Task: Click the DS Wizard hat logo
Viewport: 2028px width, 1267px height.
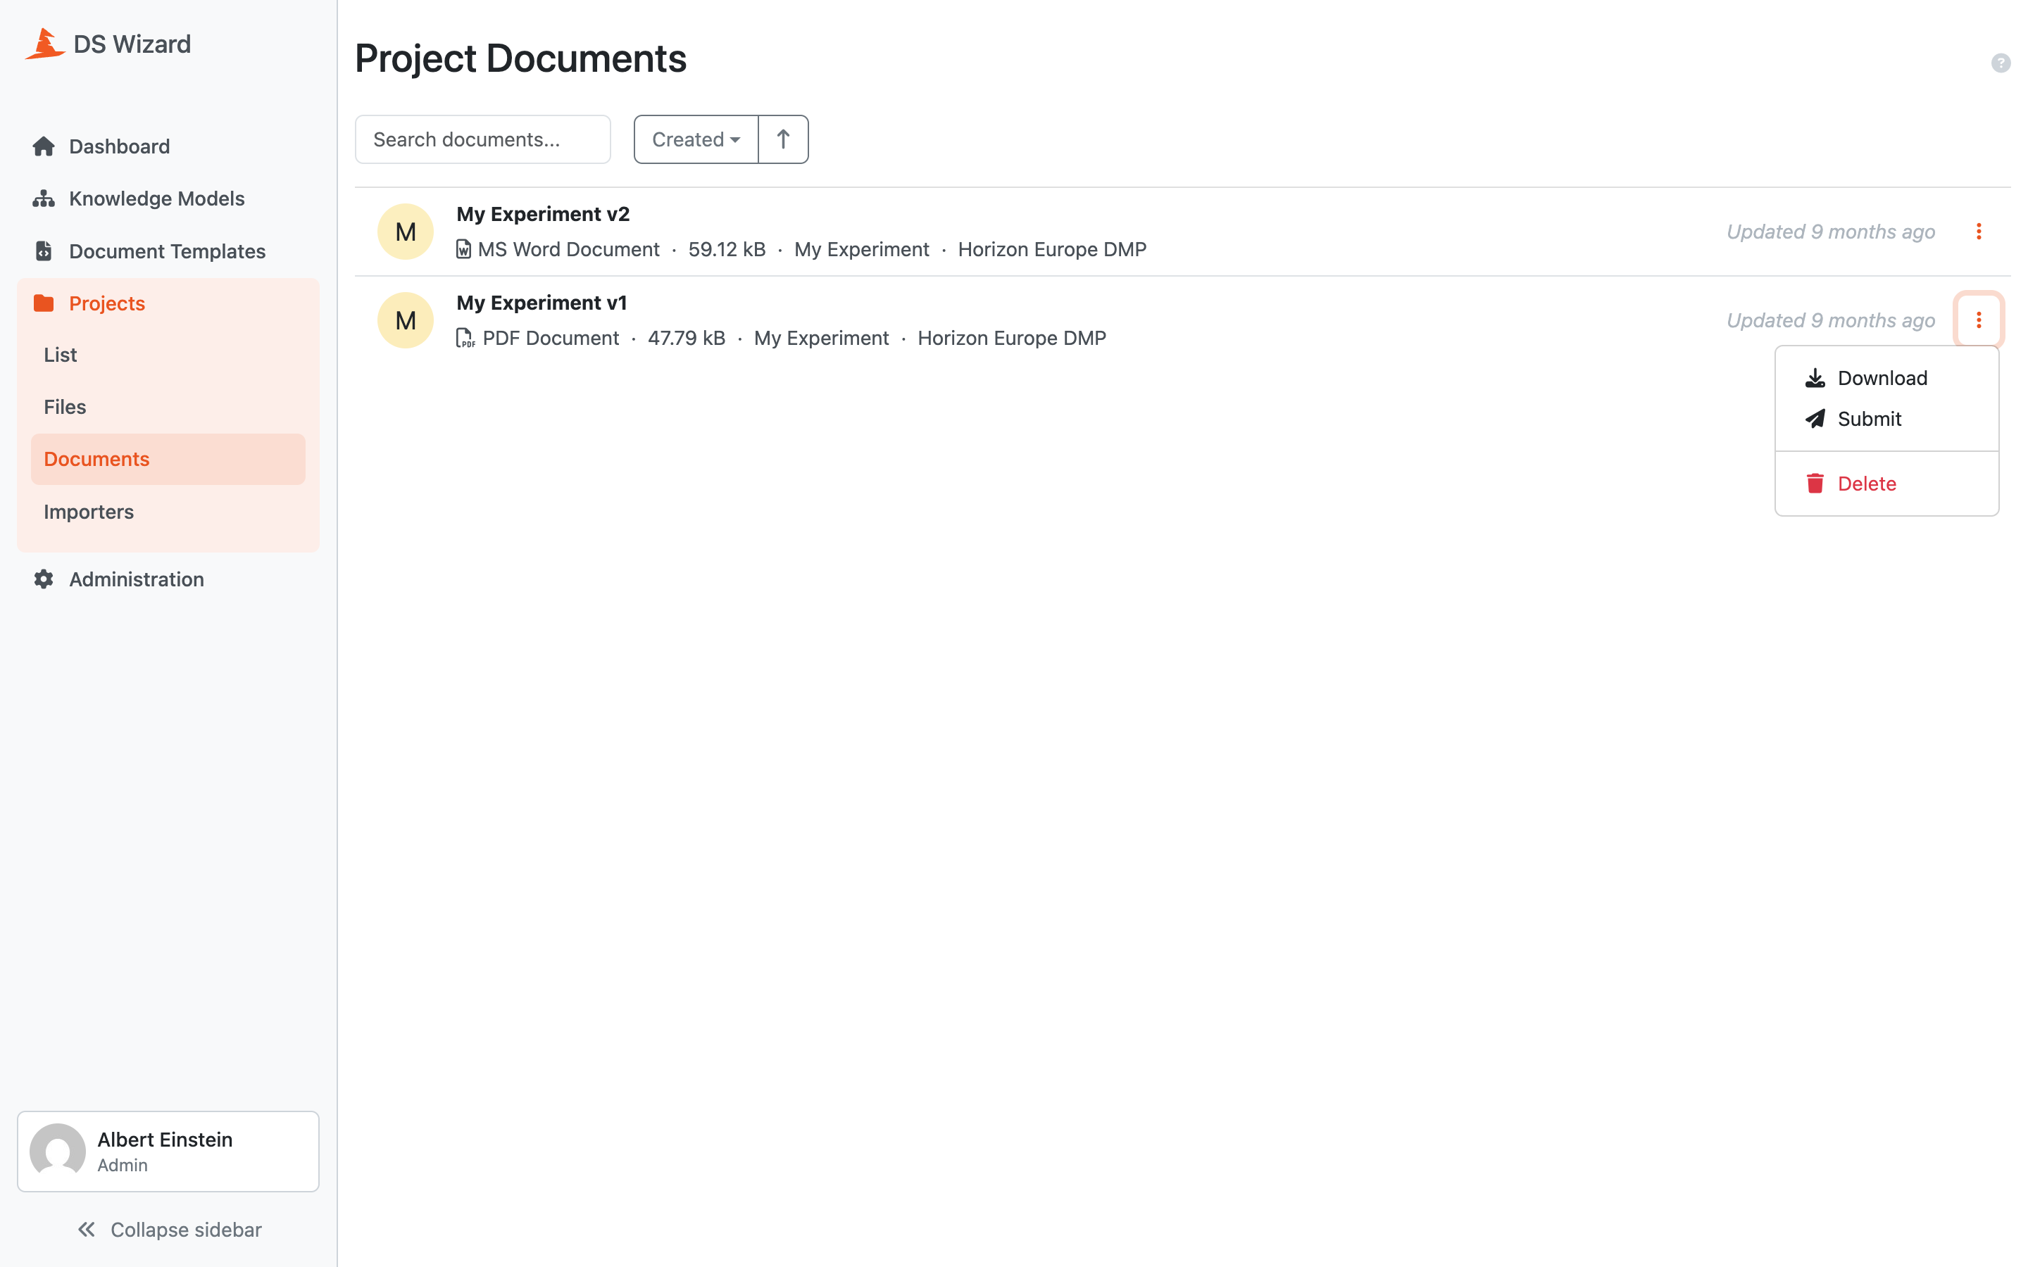Action: 45,44
